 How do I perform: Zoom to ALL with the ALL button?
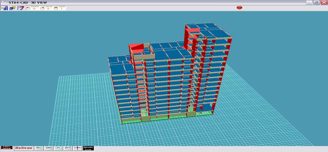(x=39, y=148)
